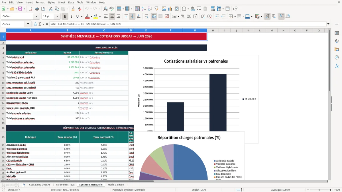Open the Insert menu
342x192 pixels.
pyautogui.click(x=29, y=2)
